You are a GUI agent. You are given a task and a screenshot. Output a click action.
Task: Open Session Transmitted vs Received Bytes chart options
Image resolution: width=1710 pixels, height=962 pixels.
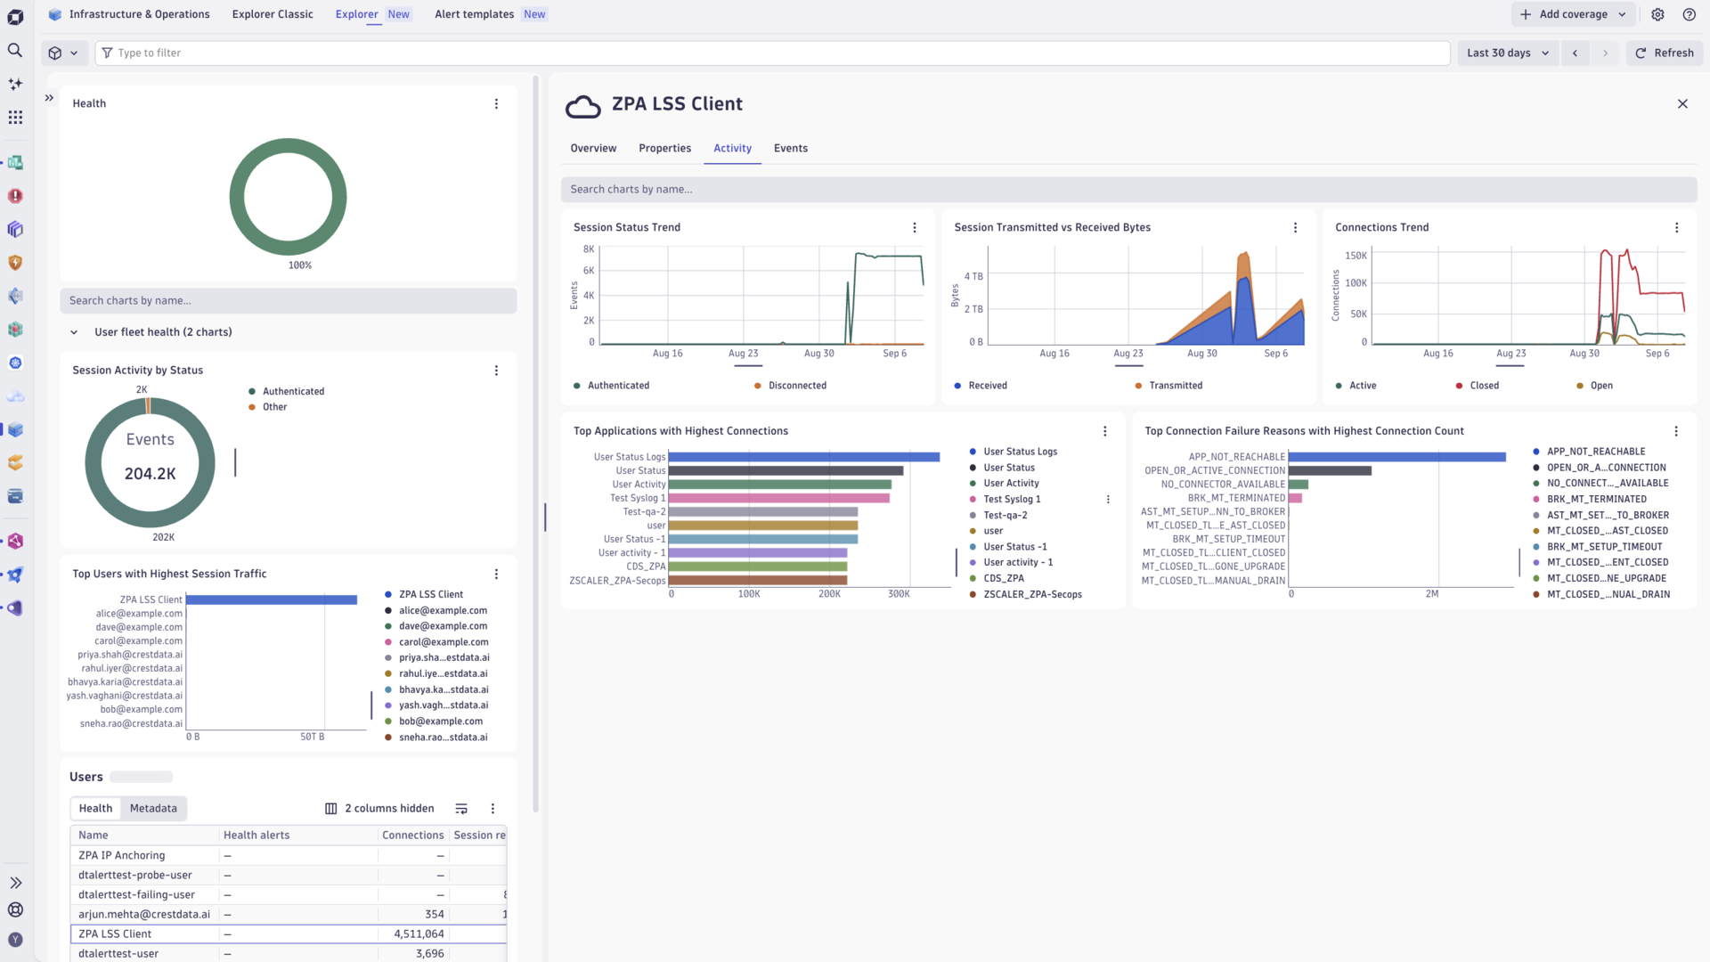(1295, 228)
